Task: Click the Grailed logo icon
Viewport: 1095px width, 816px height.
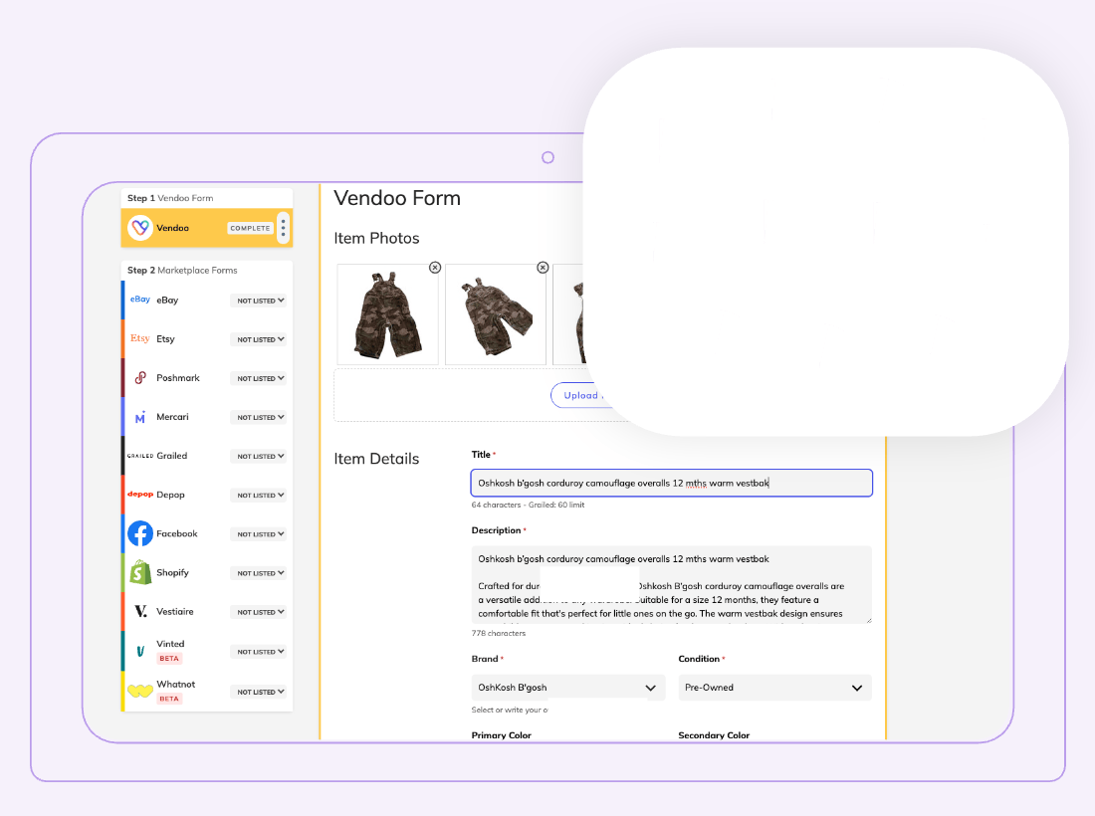Action: [x=140, y=456]
